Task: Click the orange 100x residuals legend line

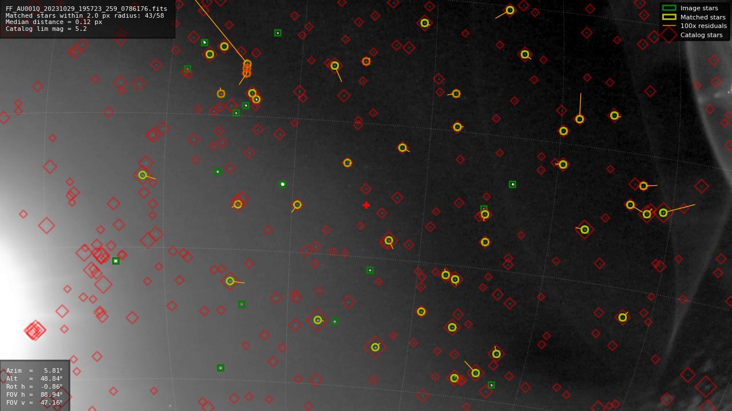Action: 669,26
